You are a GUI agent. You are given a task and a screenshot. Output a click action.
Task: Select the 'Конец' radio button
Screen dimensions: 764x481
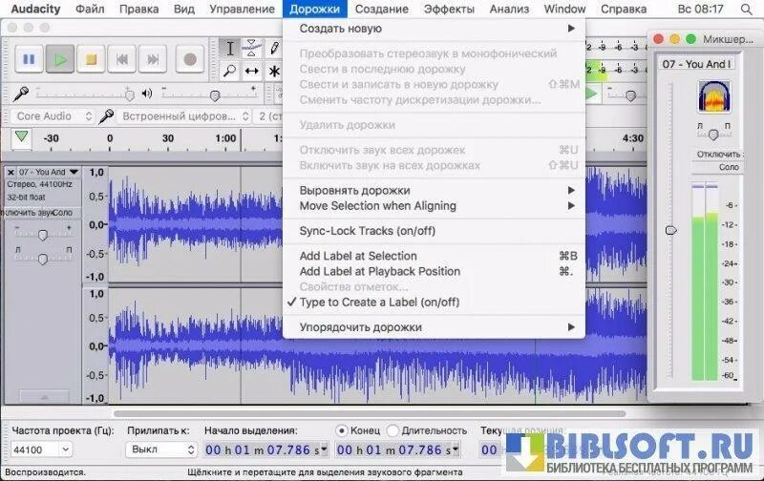[342, 430]
